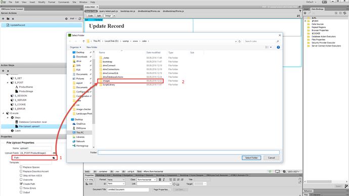Add a new action step with plus icon

(x=3, y=71)
